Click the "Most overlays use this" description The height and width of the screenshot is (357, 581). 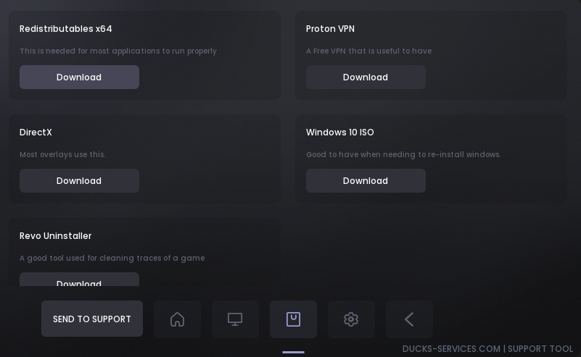[x=62, y=155]
